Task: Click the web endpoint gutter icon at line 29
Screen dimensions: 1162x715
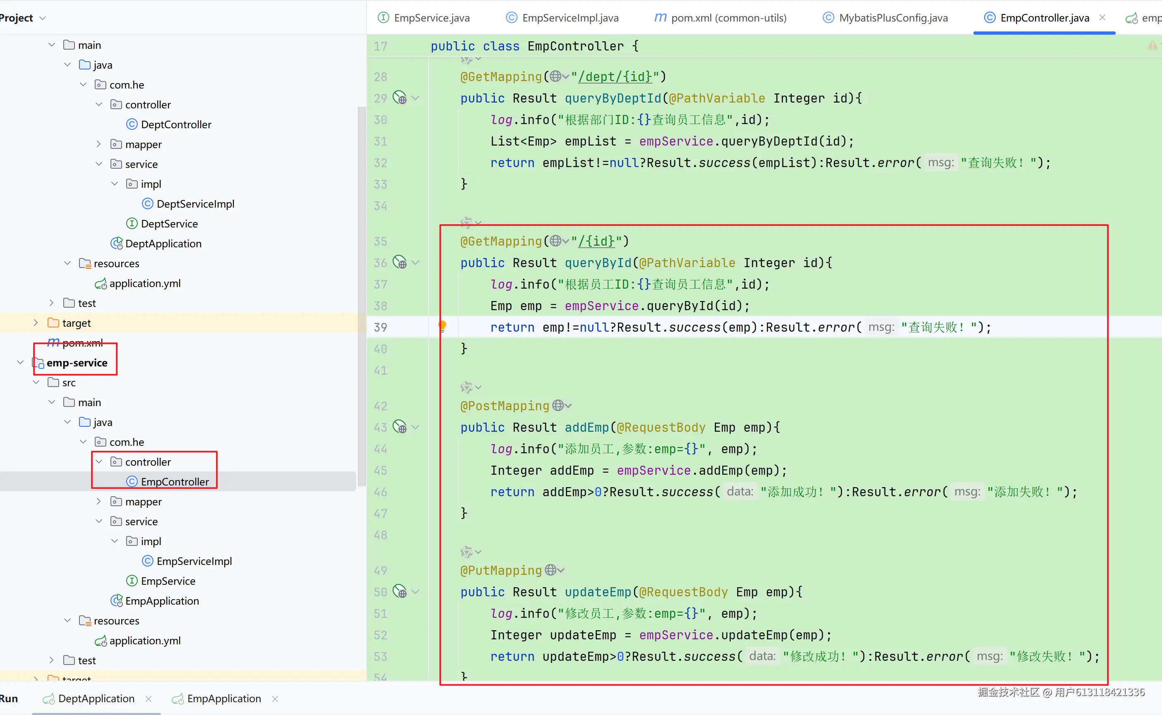Action: pos(400,98)
